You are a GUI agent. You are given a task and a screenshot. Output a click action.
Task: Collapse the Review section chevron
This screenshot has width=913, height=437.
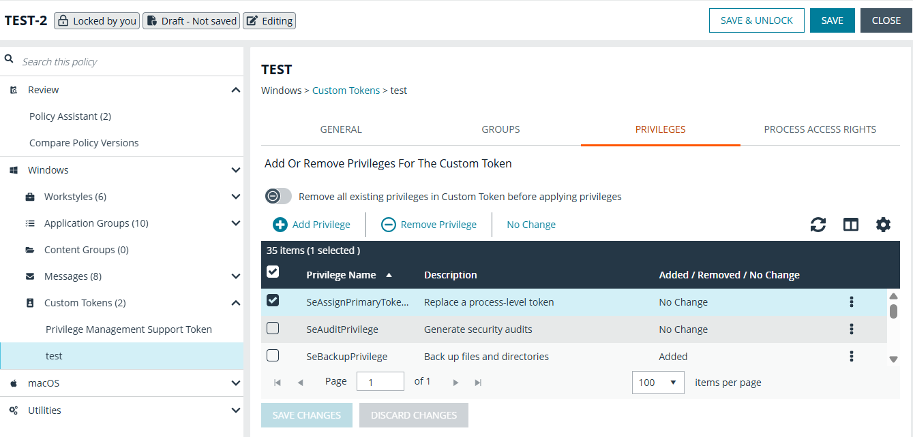click(236, 90)
